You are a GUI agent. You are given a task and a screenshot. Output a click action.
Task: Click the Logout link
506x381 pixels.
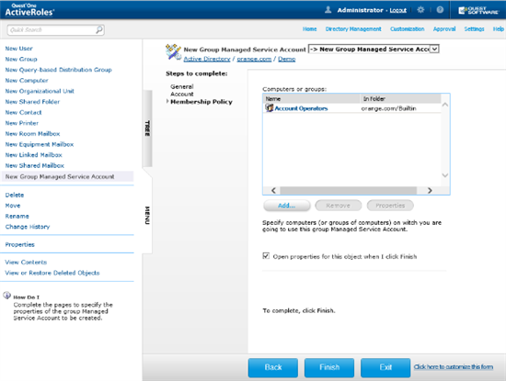pyautogui.click(x=397, y=10)
